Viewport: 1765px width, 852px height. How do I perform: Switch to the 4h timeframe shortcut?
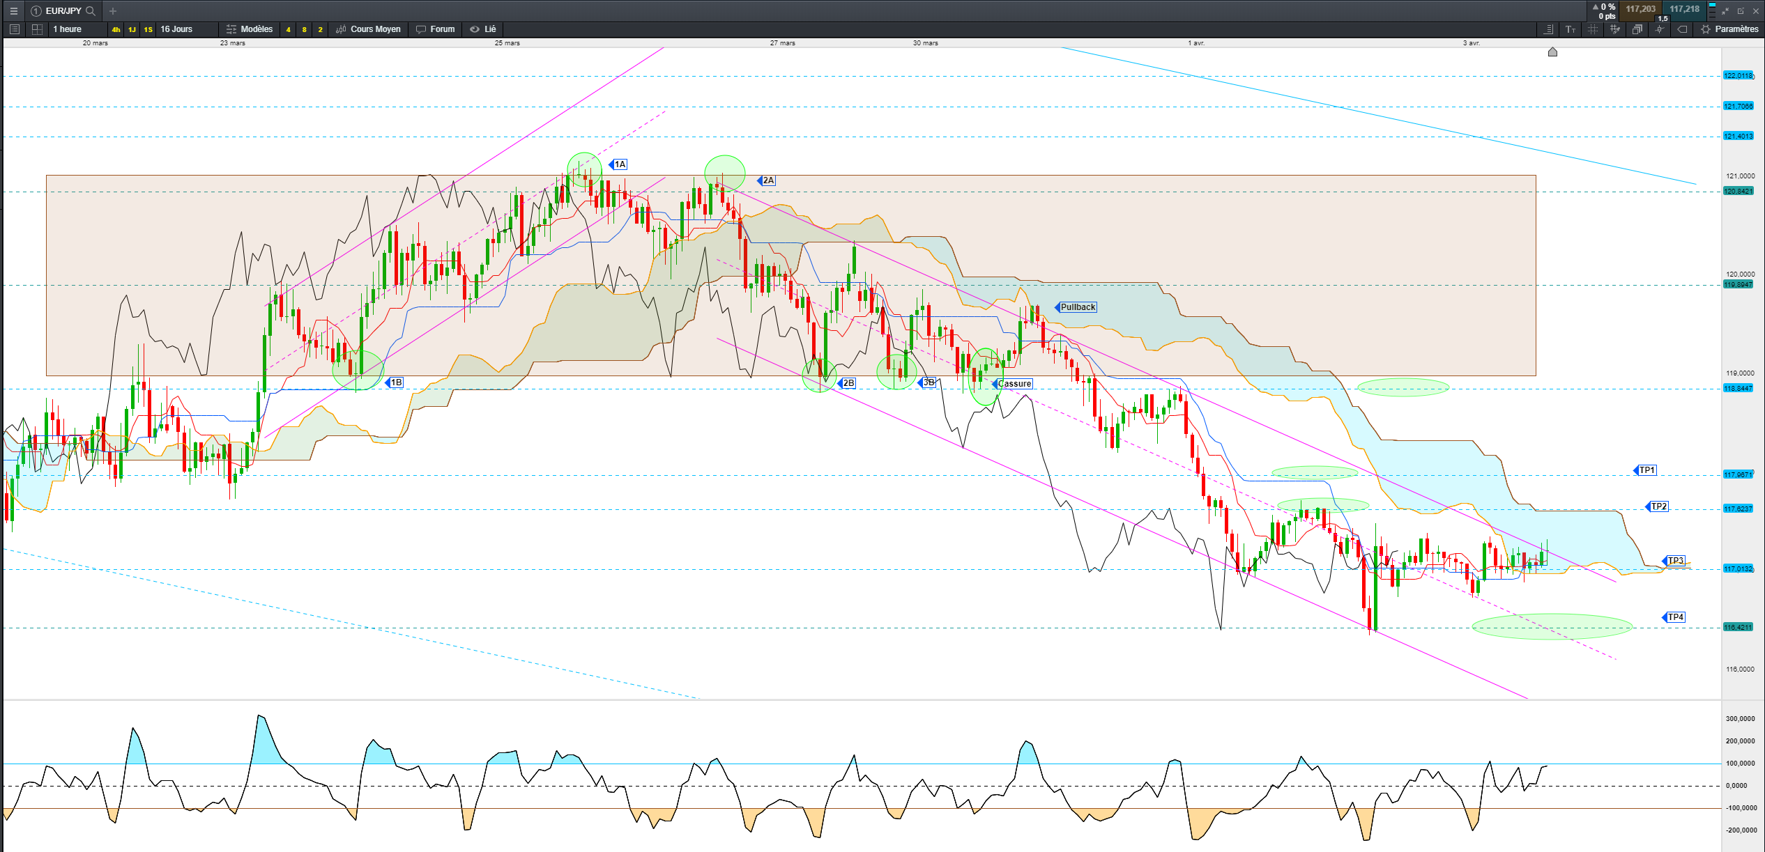[116, 29]
